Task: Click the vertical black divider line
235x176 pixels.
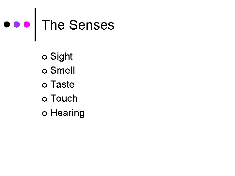Action: pyautogui.click(x=35, y=24)
